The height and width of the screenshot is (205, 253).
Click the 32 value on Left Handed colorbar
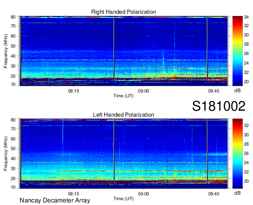[246, 126]
